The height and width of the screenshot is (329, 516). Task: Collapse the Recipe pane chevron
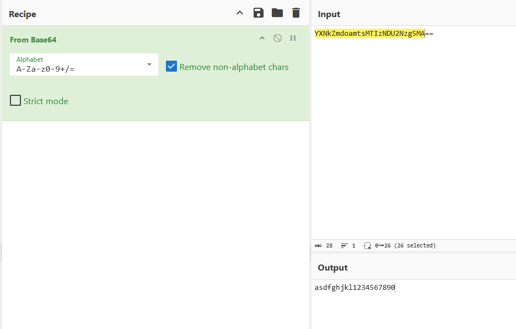tap(240, 13)
